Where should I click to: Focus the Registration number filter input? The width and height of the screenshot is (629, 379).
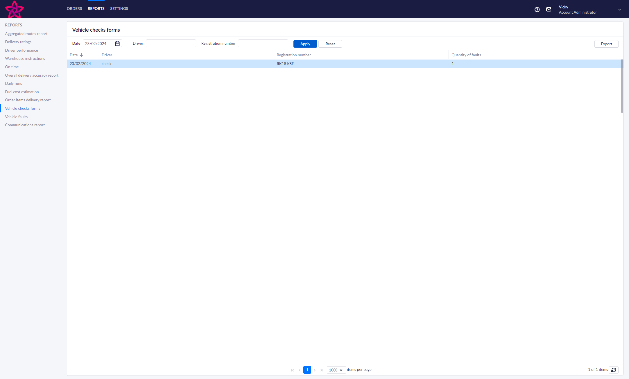click(263, 44)
